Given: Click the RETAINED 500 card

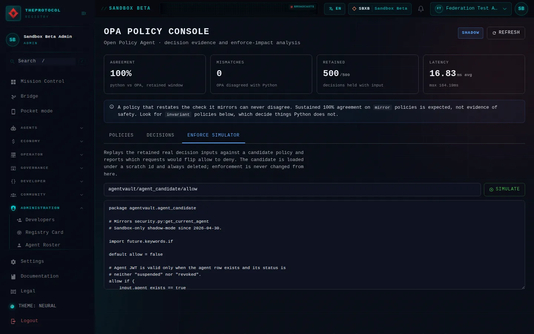Looking at the screenshot, I should (x=367, y=74).
